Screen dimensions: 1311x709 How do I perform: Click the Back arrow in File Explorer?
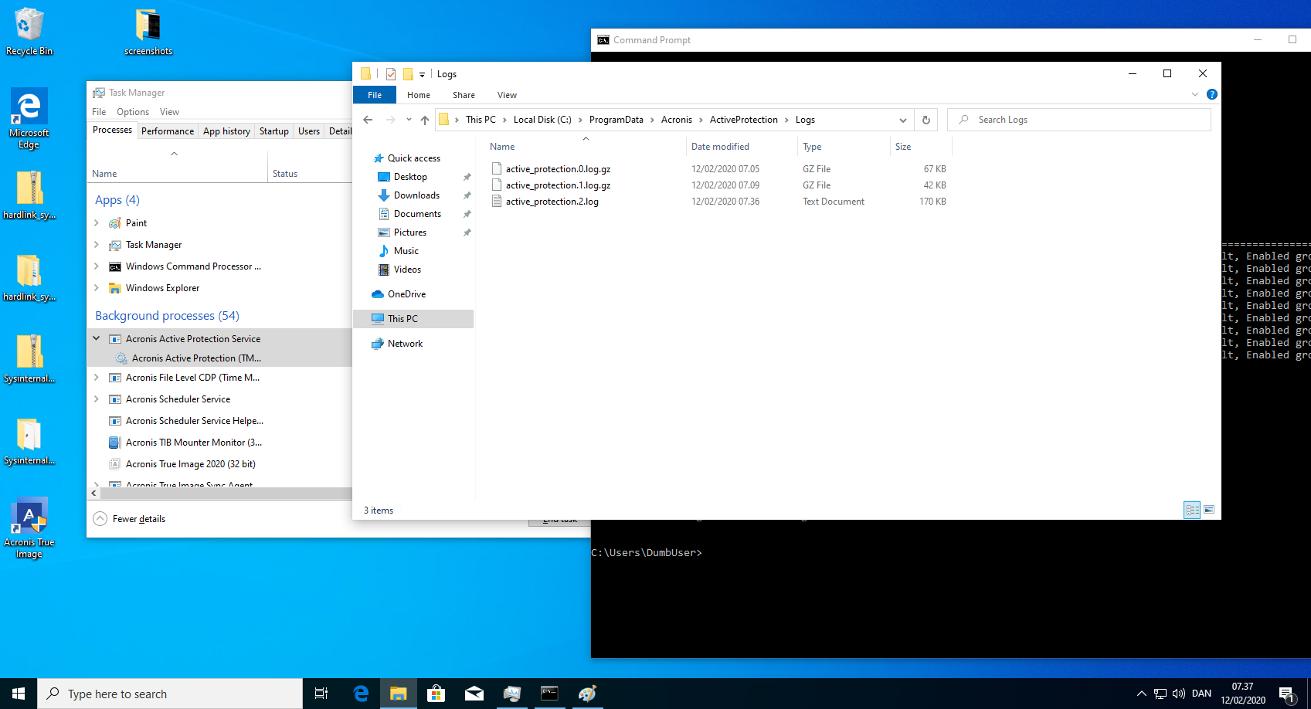368,120
